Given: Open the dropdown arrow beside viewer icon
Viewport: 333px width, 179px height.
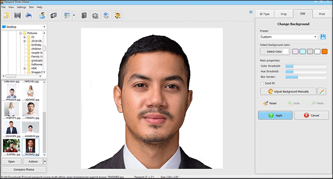Looking at the screenshot, I should (x=74, y=15).
